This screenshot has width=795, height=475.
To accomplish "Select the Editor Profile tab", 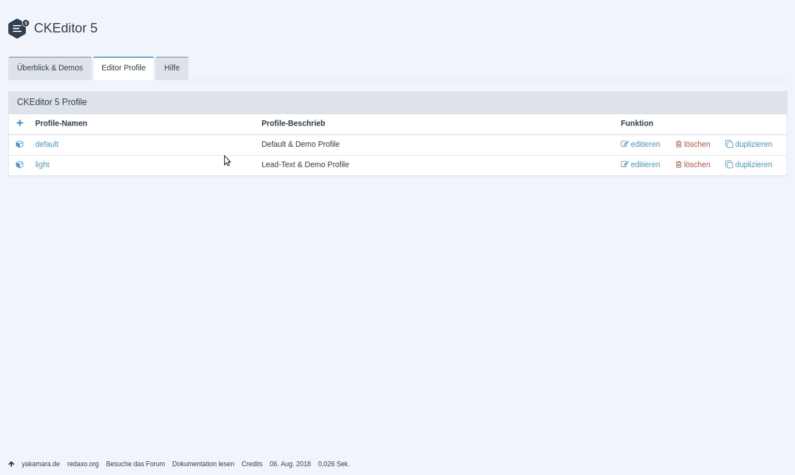I will pos(124,68).
